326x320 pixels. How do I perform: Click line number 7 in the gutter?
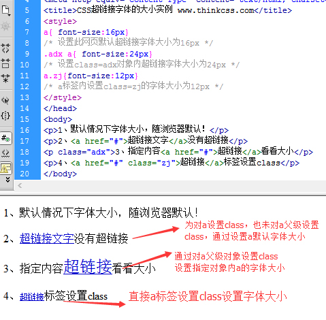tap(27, 32)
